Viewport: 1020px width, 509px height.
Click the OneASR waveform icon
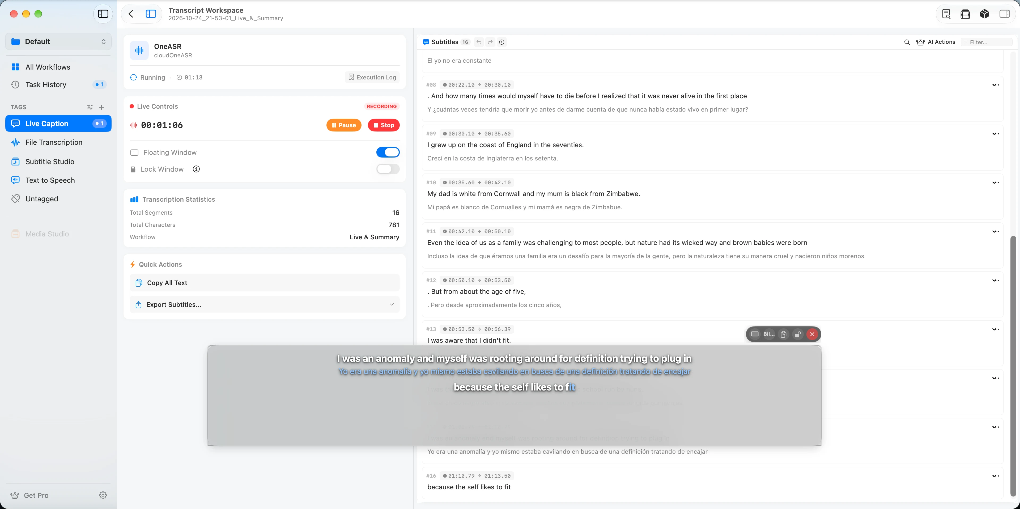tap(139, 50)
